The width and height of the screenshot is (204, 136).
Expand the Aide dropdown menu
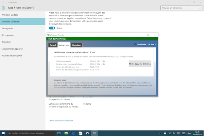pyautogui.click(x=152, y=45)
